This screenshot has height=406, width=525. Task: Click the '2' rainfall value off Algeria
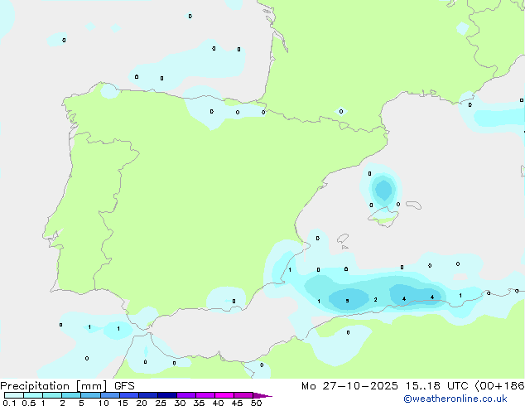coord(375,299)
